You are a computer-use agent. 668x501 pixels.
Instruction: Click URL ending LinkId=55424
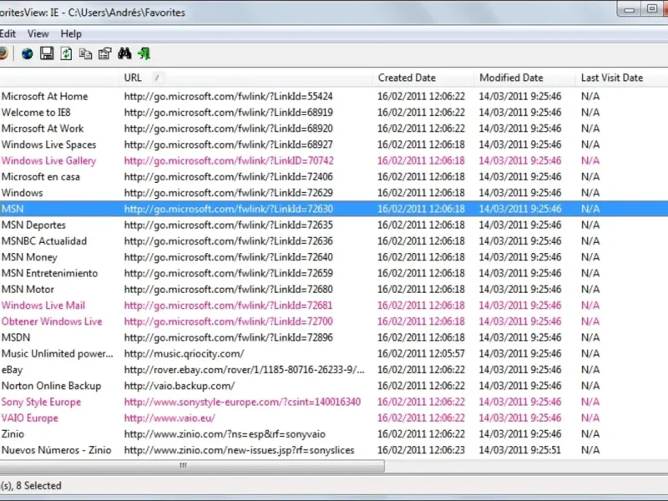point(228,96)
